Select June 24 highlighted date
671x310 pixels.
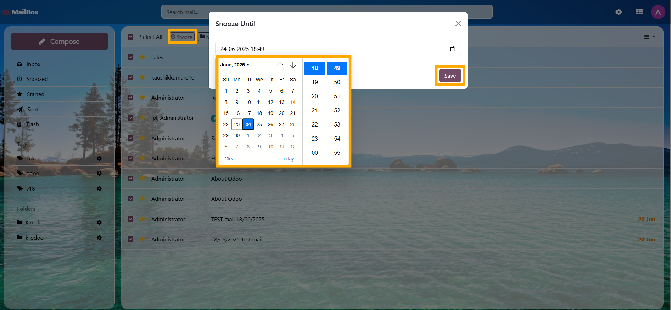pyautogui.click(x=248, y=124)
